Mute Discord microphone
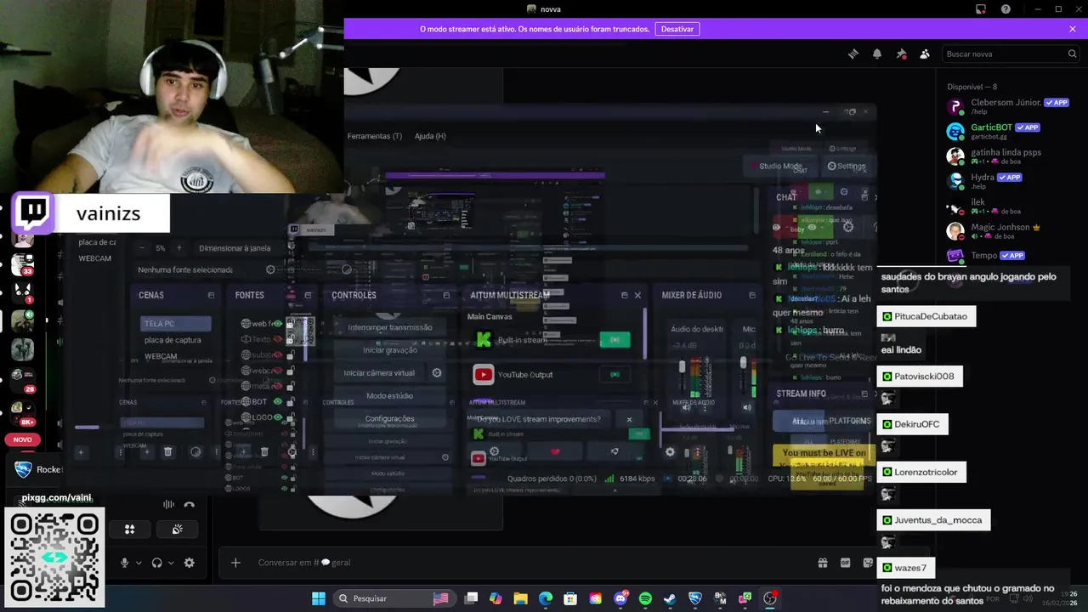Image resolution: width=1088 pixels, height=612 pixels. pos(124,563)
